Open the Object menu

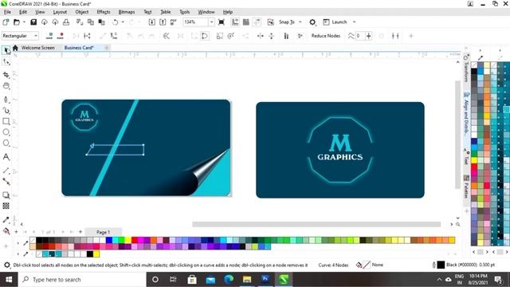click(x=81, y=12)
